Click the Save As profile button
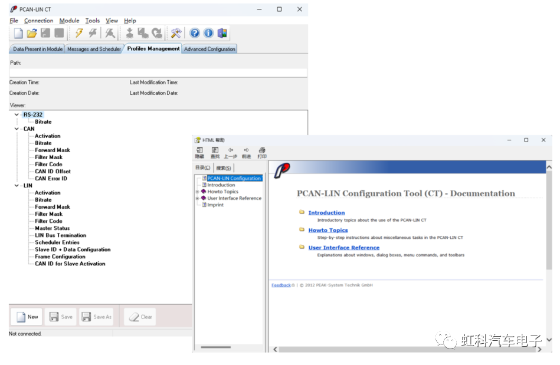 coord(96,317)
